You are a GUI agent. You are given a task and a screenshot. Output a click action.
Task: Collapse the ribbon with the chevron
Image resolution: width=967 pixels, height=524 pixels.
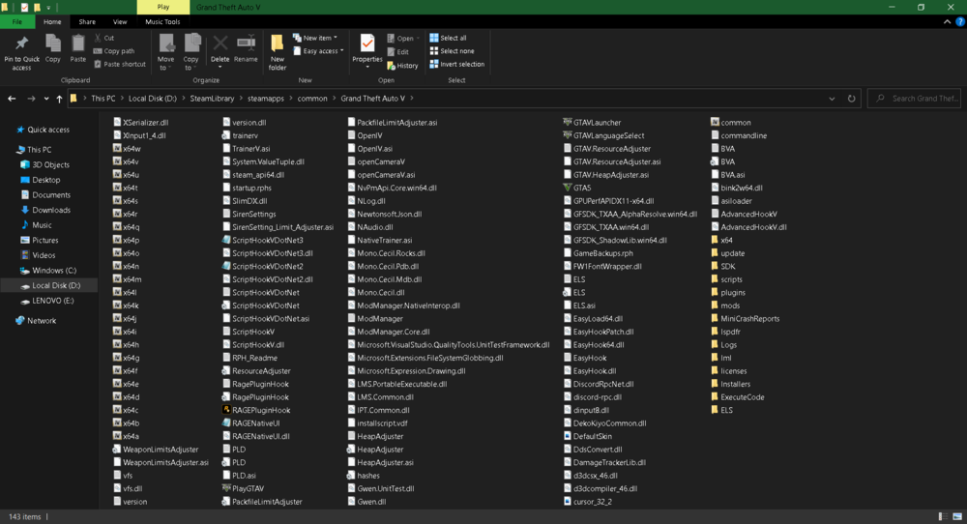point(948,21)
